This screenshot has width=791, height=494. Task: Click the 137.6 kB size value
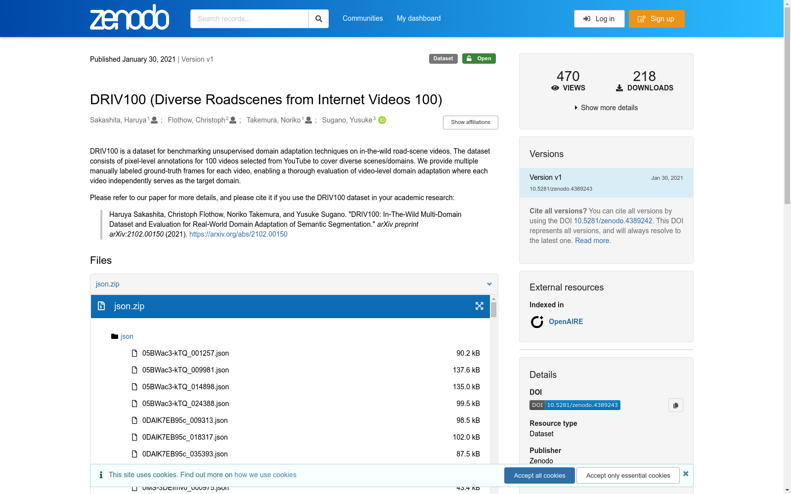point(466,370)
